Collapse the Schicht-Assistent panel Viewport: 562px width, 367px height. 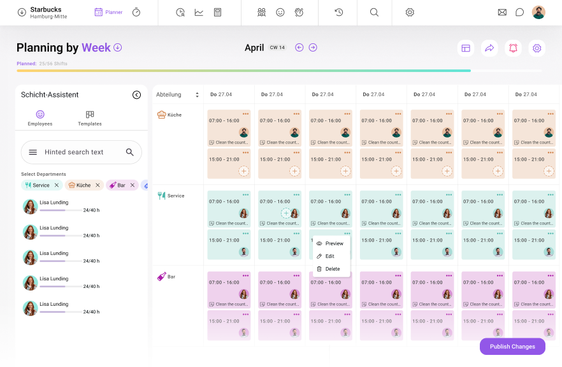[136, 95]
